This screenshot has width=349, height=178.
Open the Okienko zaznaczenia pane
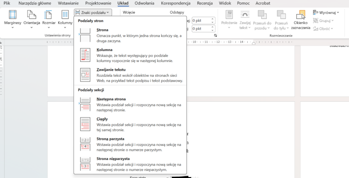coord(301,19)
